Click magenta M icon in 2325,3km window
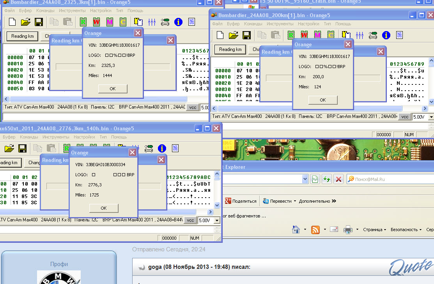434x284 pixels. 110,22
